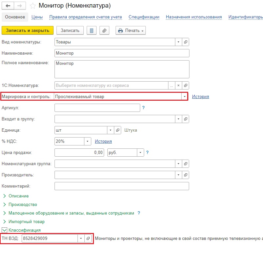This screenshot has width=263, height=257.
Task: Open the reports list icon button
Action: click(x=92, y=30)
